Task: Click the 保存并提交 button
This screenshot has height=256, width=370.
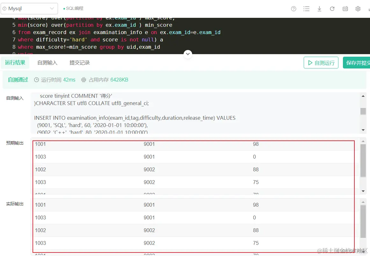Action: [357, 63]
